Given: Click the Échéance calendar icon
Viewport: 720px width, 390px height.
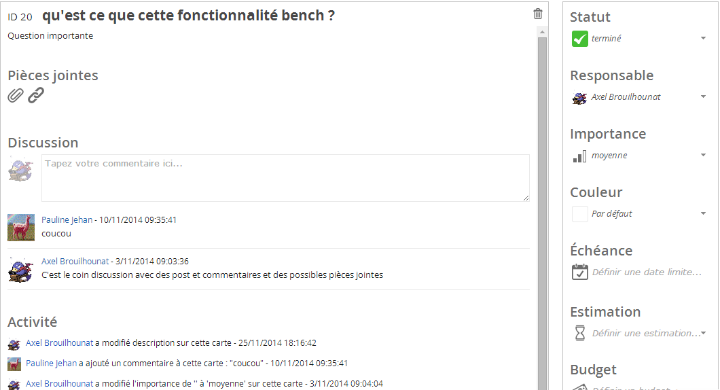Looking at the screenshot, I should coord(580,272).
